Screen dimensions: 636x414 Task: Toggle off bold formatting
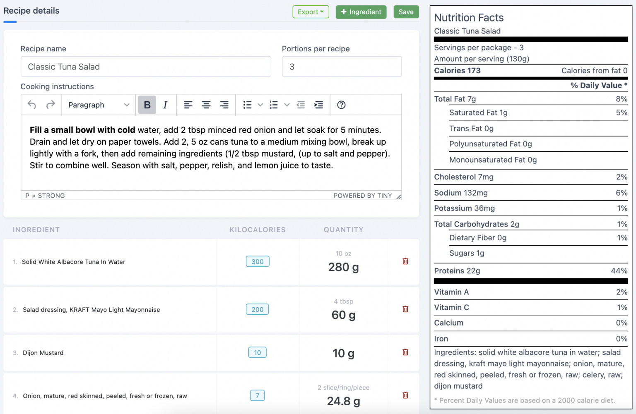(x=147, y=105)
